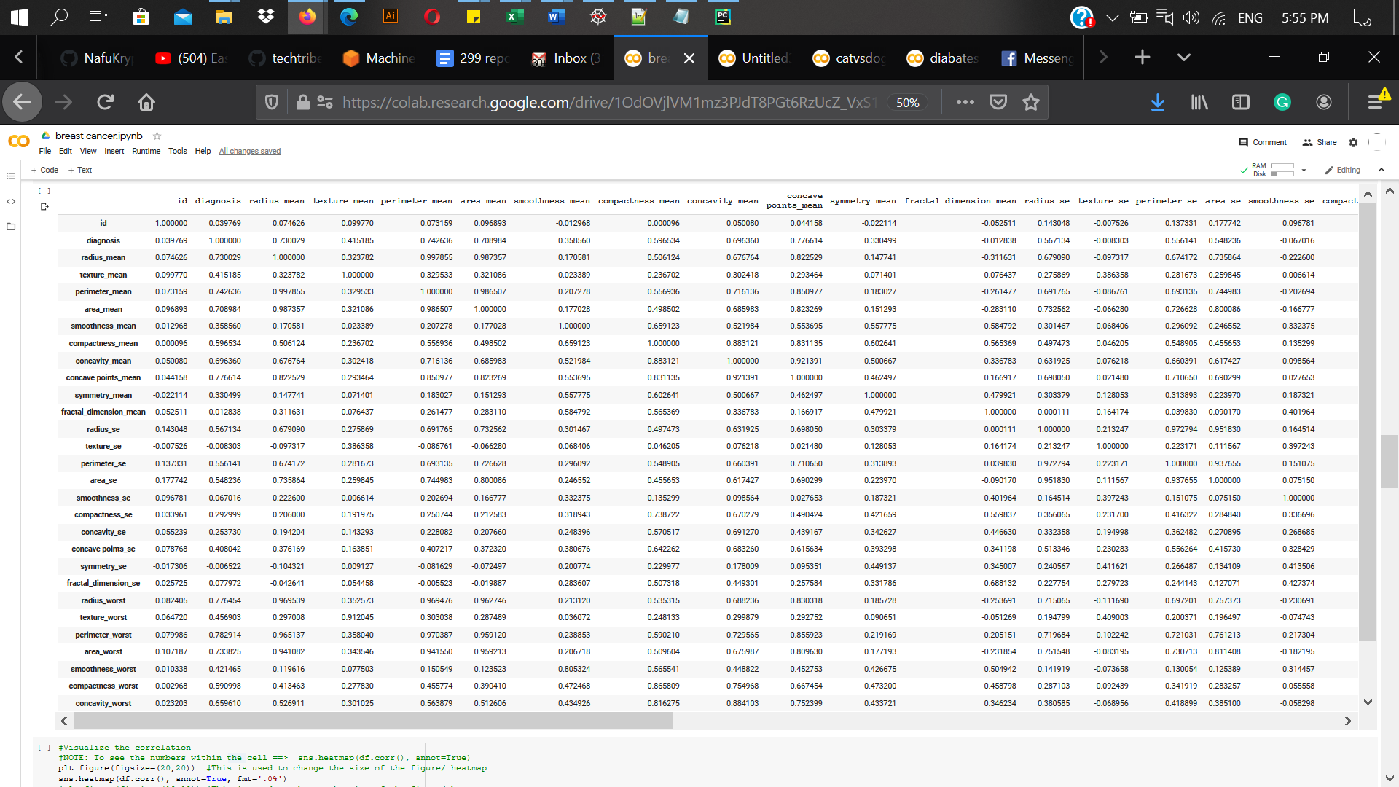The width and height of the screenshot is (1399, 787).
Task: List all browser tabs dropdown
Action: [x=1184, y=58]
